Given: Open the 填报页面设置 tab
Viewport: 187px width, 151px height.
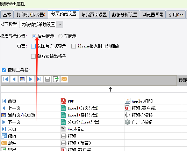Looking at the screenshot, I should 94,15.
